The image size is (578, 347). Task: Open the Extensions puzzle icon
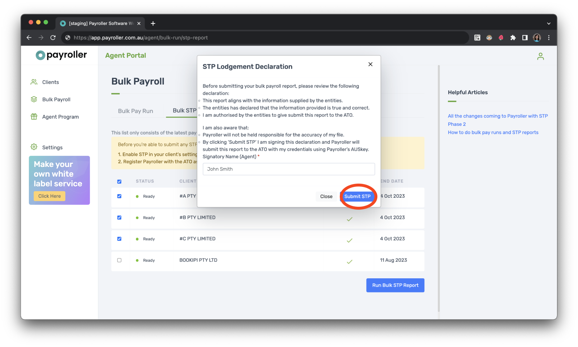tap(513, 38)
